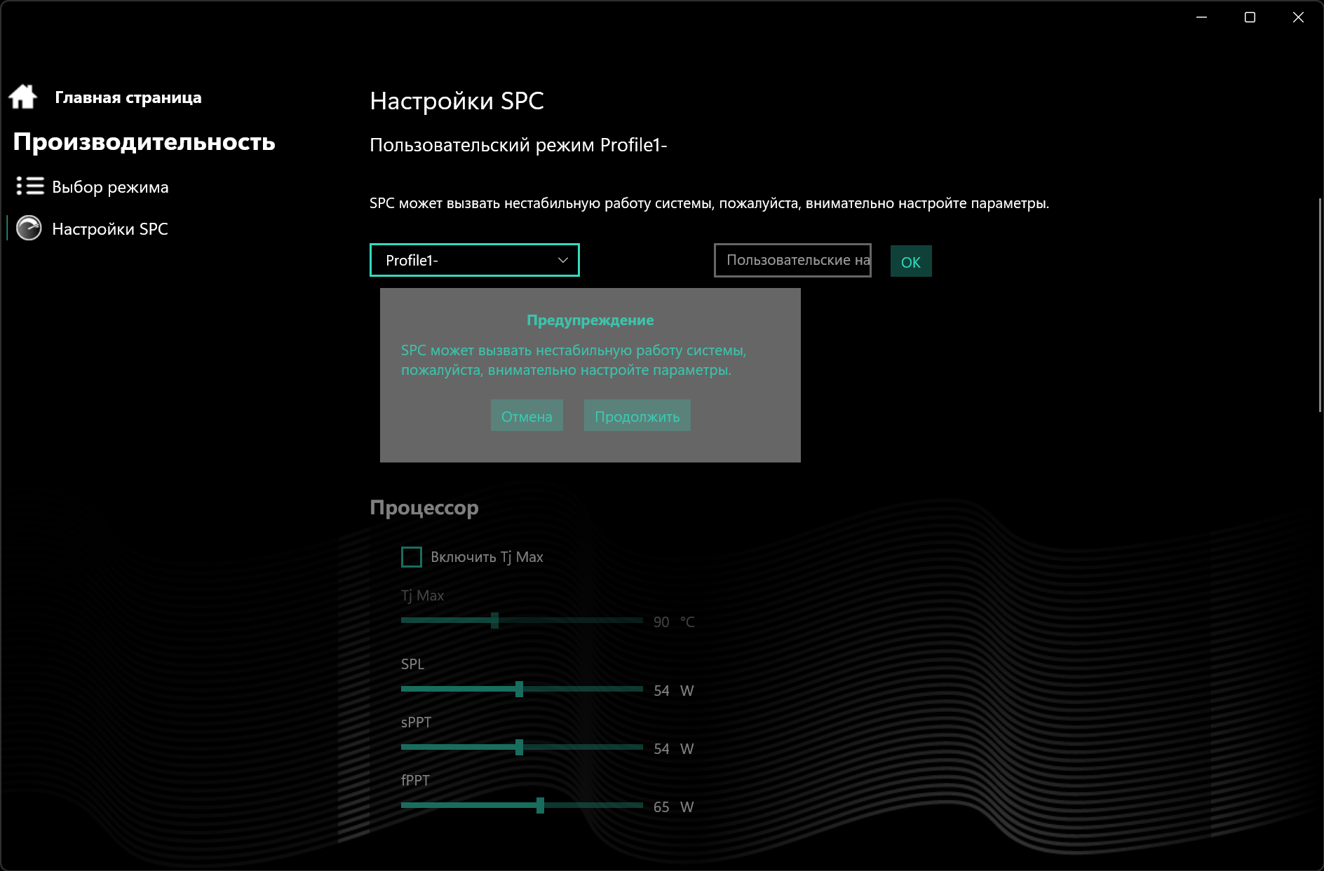Click the fPPT slider handle
Viewport: 1324px width, 871px height.
pyautogui.click(x=540, y=805)
